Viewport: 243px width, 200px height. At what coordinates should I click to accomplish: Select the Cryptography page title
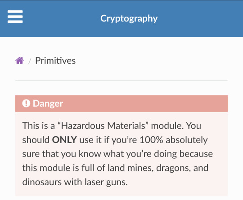[x=129, y=19]
